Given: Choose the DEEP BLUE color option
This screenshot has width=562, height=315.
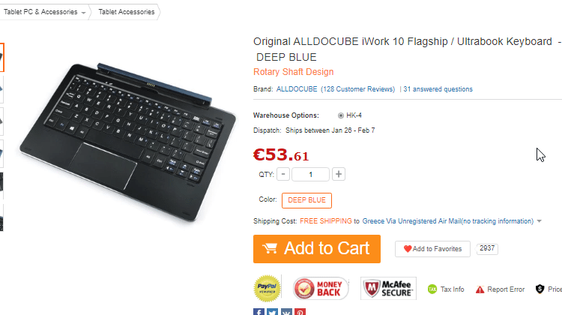Looking at the screenshot, I should tap(306, 200).
